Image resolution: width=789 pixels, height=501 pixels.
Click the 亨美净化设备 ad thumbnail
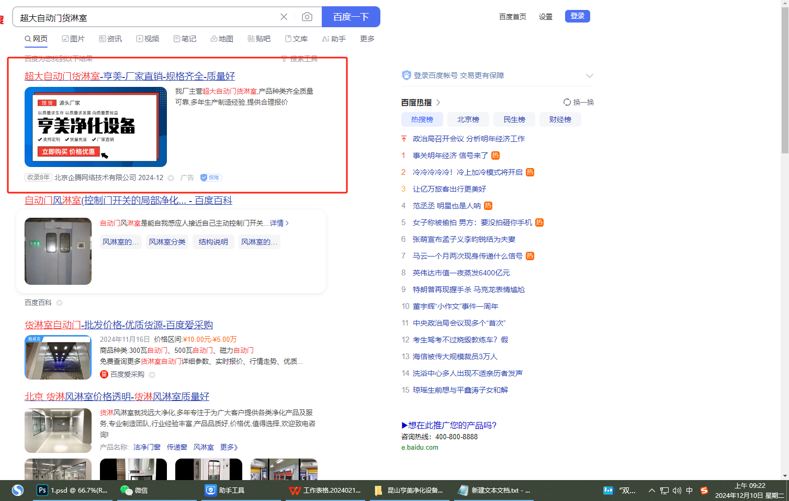[x=96, y=127]
